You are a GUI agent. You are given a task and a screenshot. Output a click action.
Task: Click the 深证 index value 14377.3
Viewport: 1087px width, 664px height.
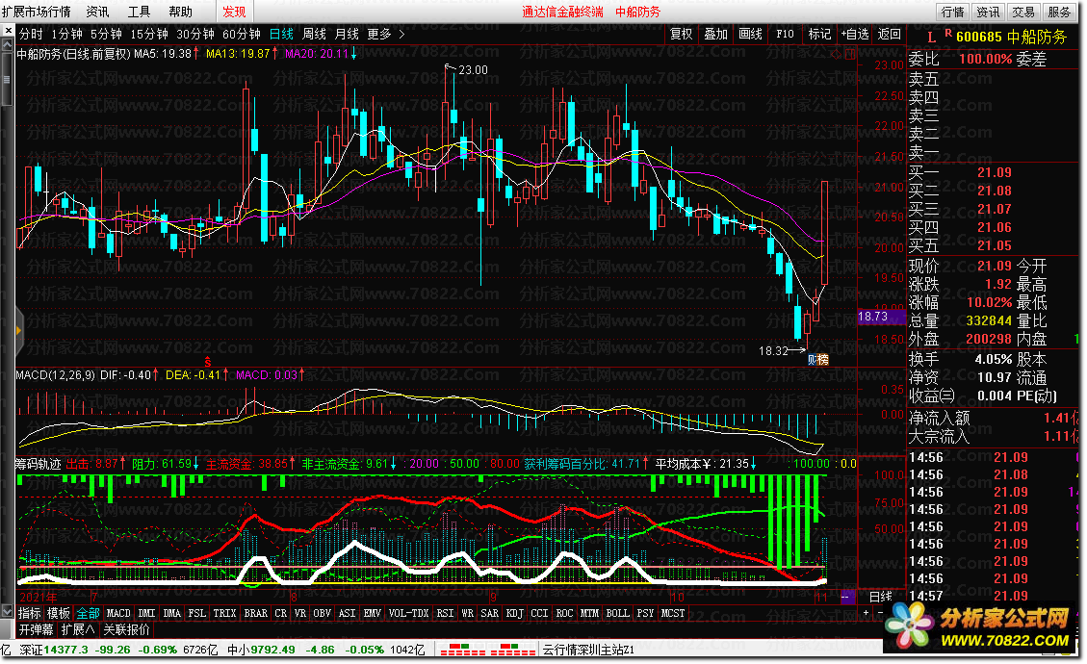pos(65,650)
